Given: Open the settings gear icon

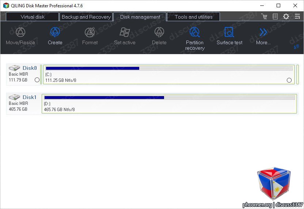Looking at the screenshot, I should pyautogui.click(x=286, y=16).
